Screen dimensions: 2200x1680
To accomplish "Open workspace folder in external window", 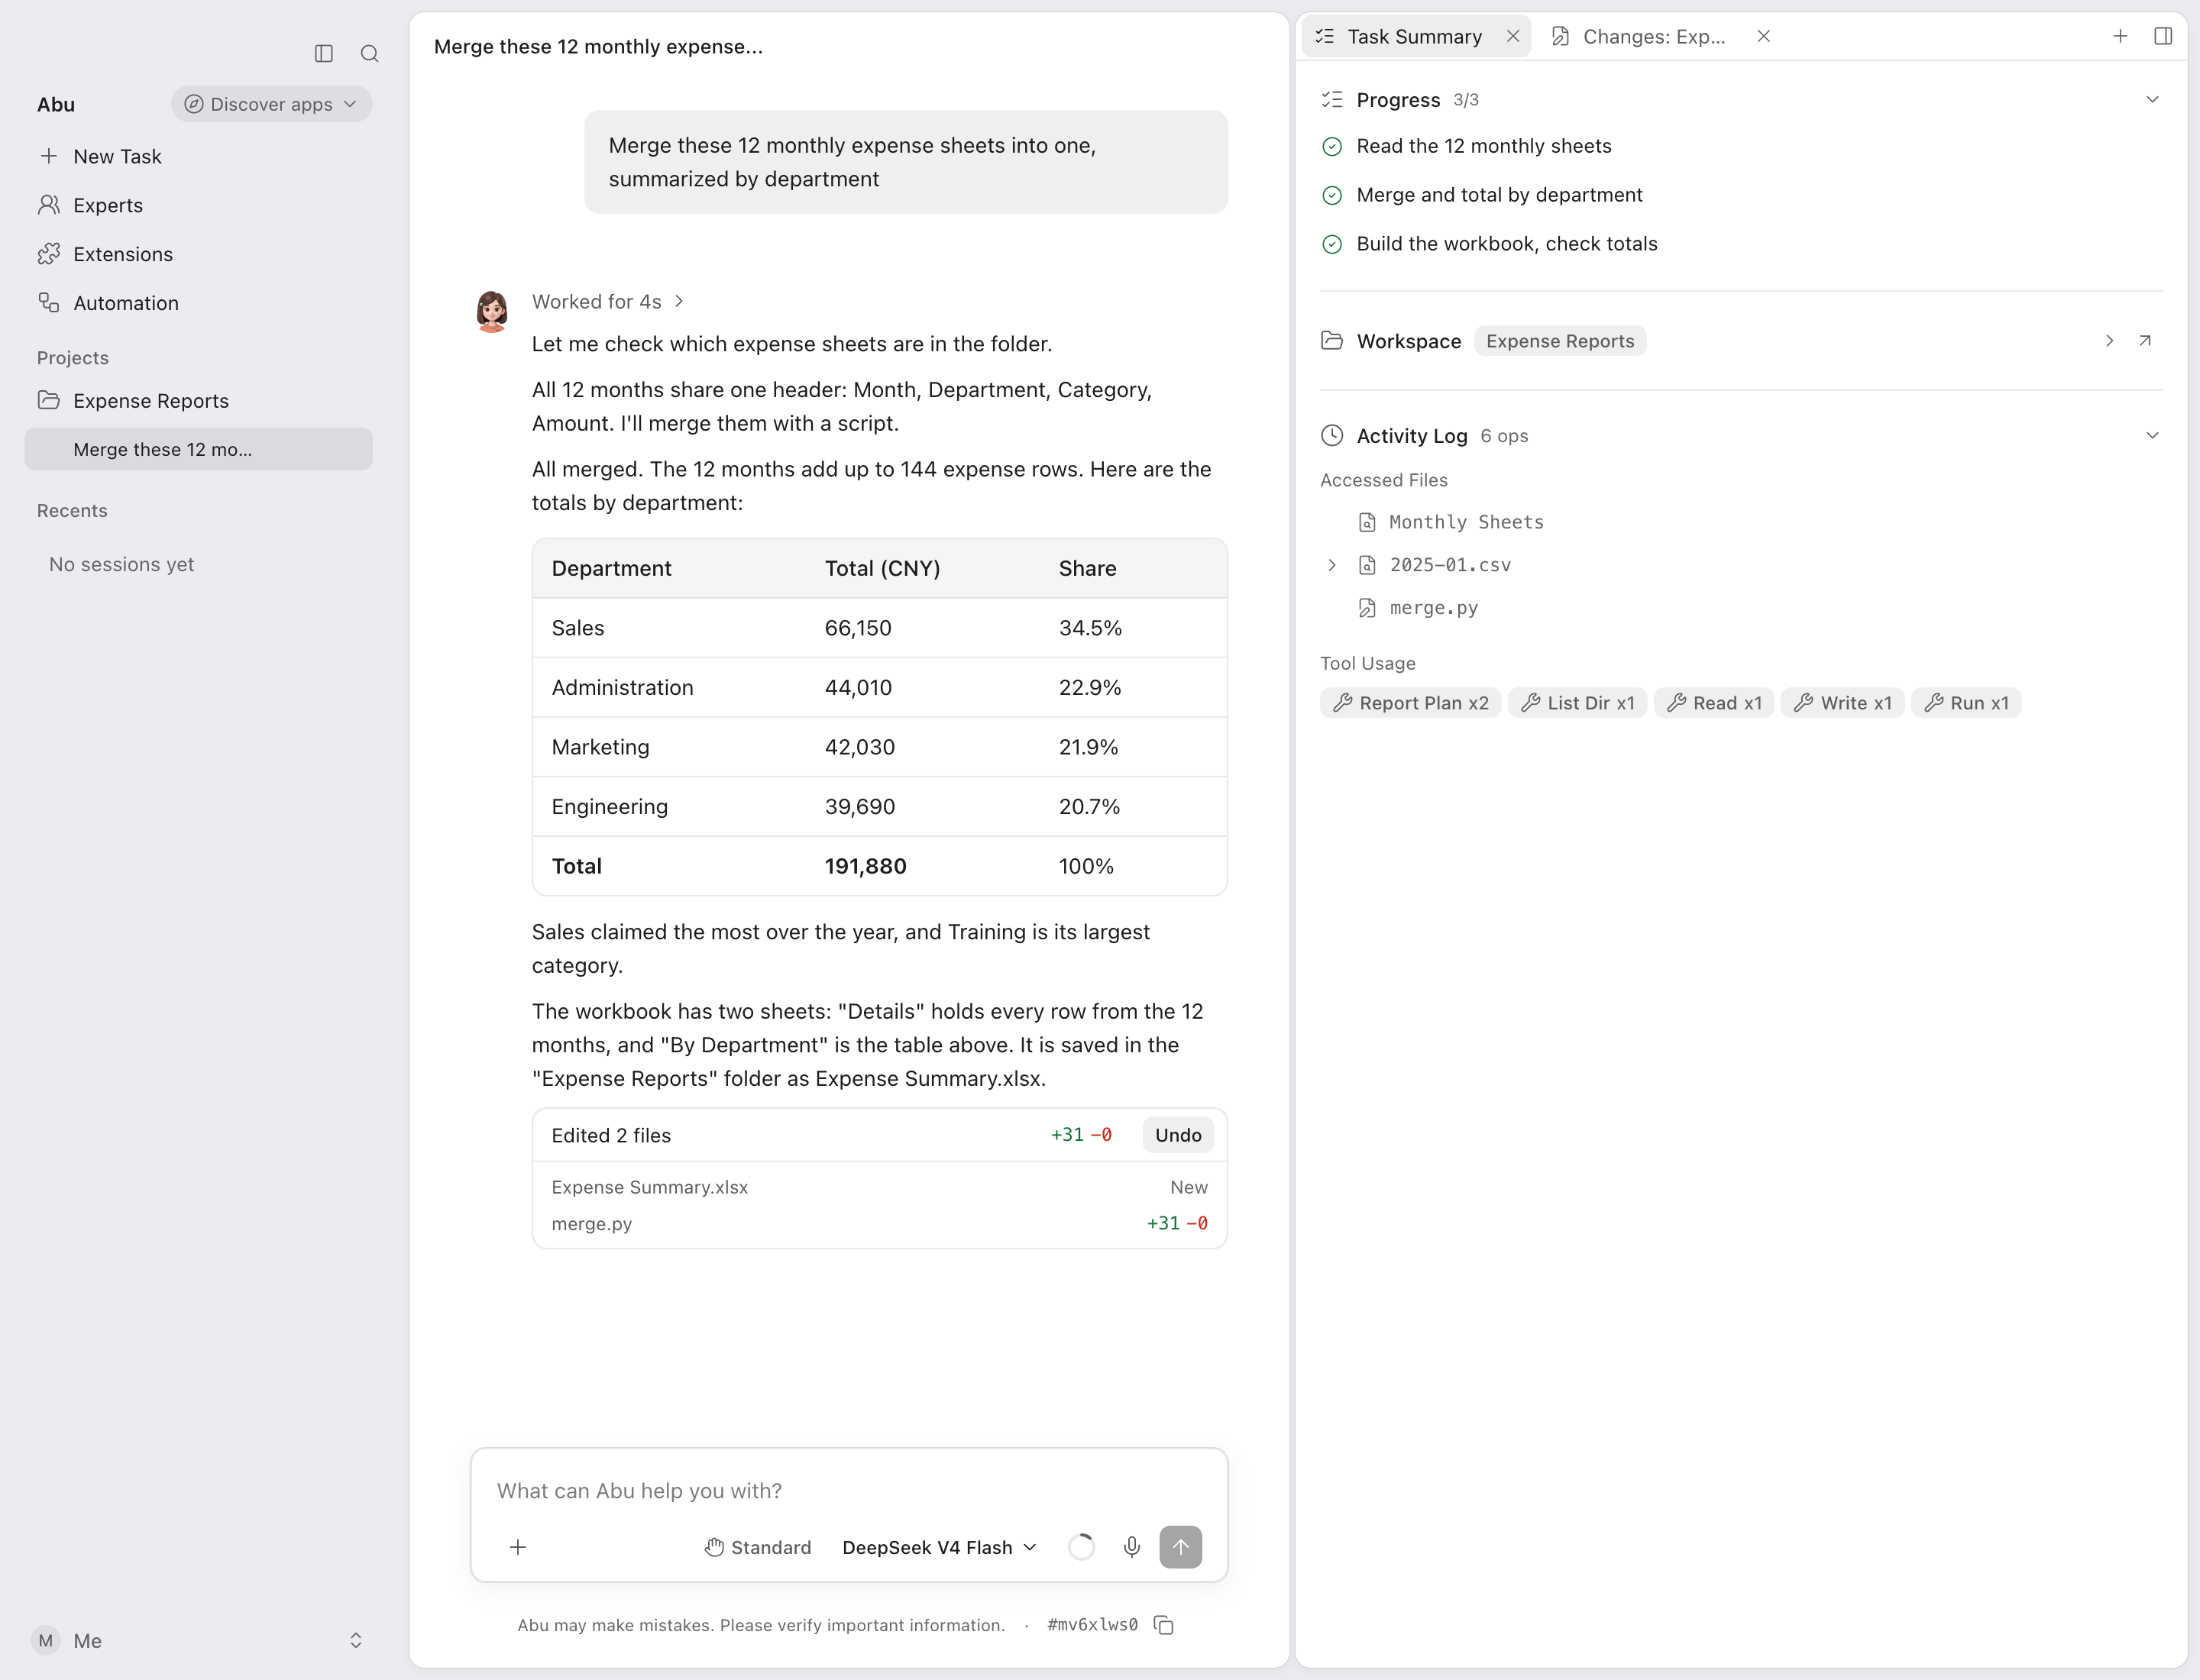I will (x=2145, y=341).
